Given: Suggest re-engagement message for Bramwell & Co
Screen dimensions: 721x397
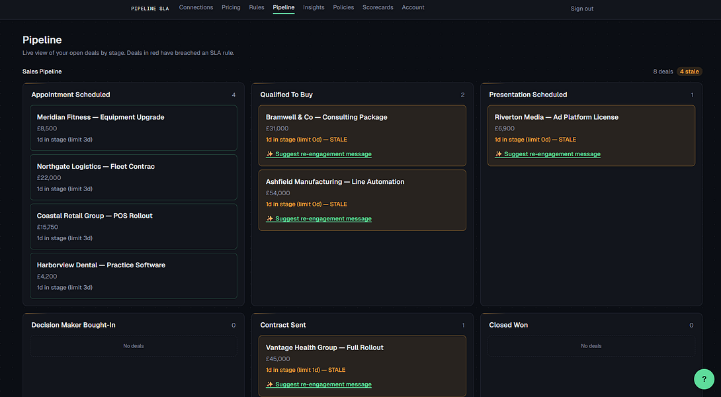Looking at the screenshot, I should [319, 154].
